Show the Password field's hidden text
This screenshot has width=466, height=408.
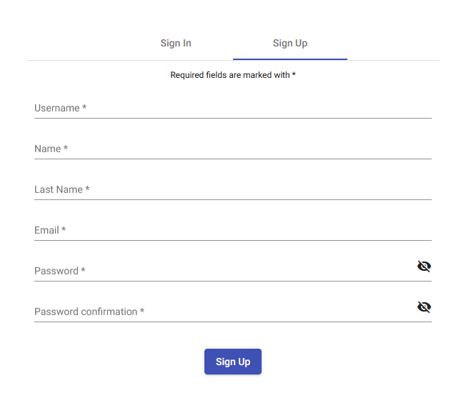click(x=424, y=267)
